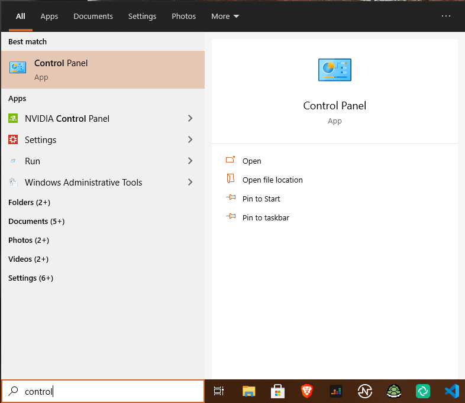
Task: Click the Apps section heading
Action: (17, 99)
